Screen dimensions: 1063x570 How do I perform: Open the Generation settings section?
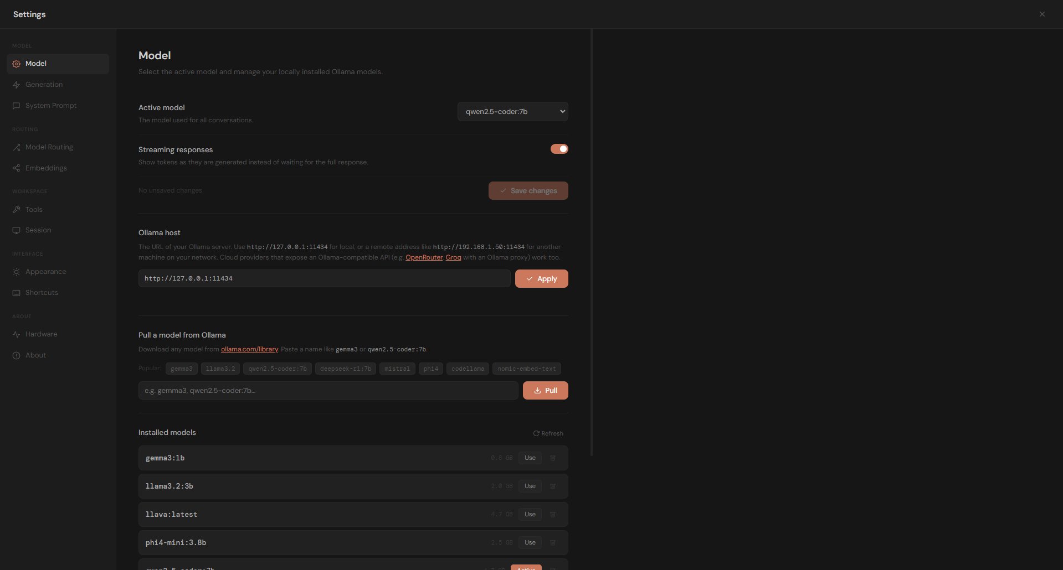point(58,85)
